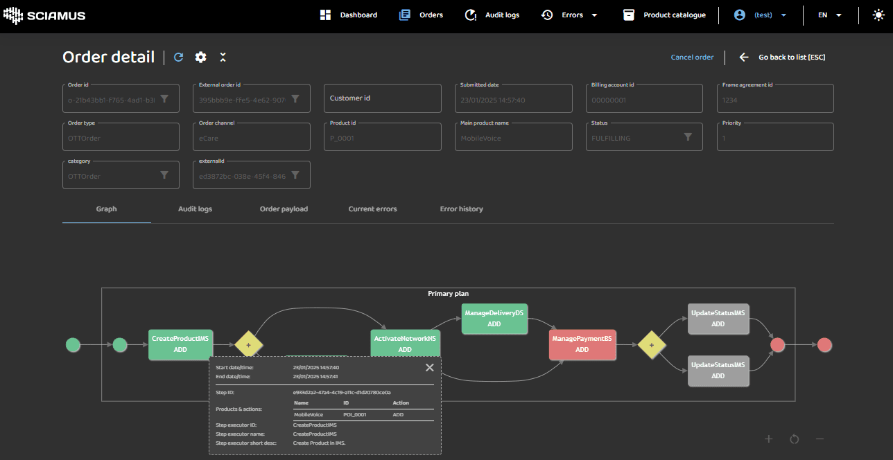Toggle light theme with sun icon

[x=878, y=15]
